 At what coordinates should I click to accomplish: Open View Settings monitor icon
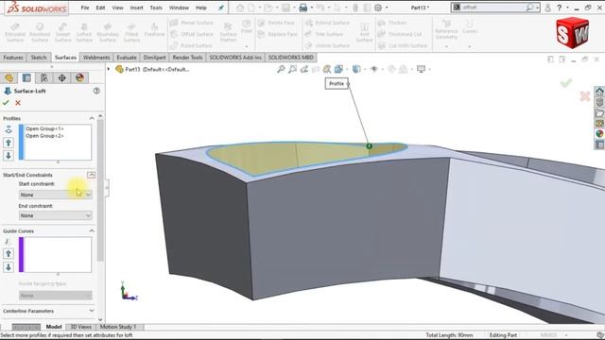click(421, 69)
